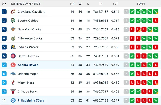
Task: Open Philadelphia 76ers team page link
Action: [x=31, y=100]
